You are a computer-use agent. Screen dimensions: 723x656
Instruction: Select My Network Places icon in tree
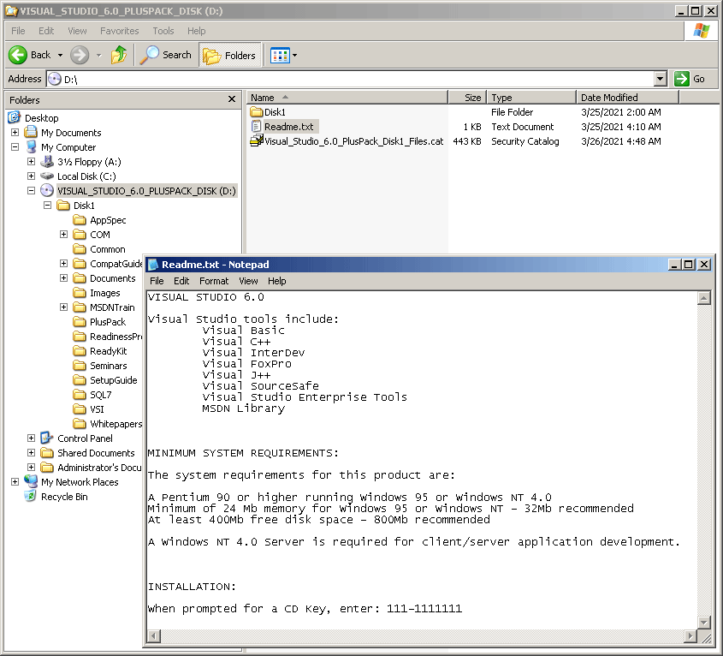click(31, 481)
